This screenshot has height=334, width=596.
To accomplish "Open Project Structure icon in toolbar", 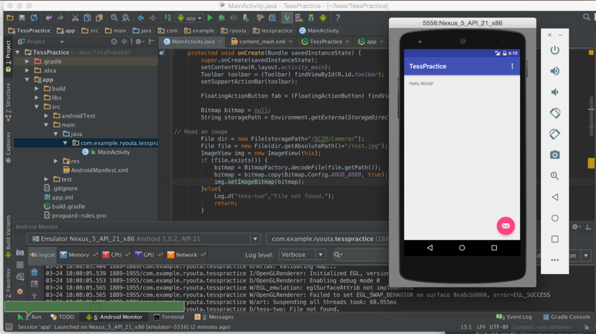I will [272, 18].
